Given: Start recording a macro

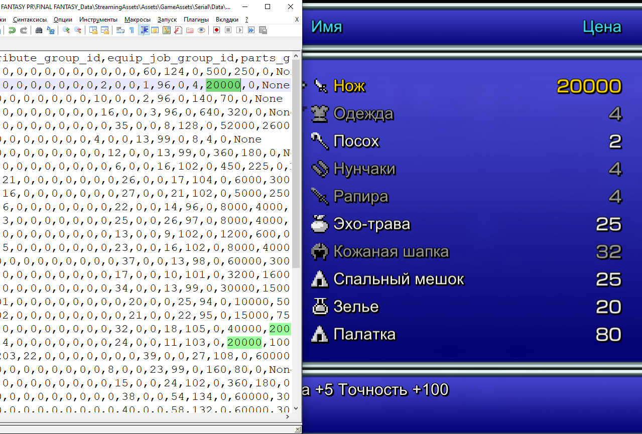Looking at the screenshot, I should click(x=216, y=30).
